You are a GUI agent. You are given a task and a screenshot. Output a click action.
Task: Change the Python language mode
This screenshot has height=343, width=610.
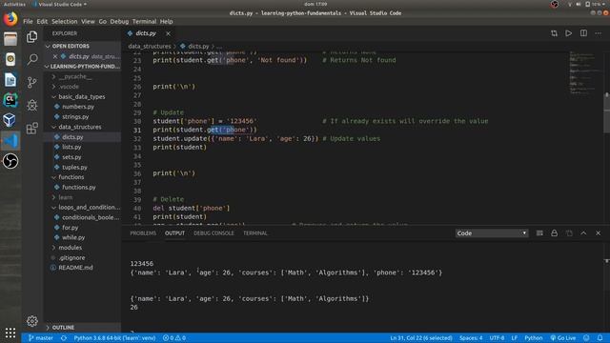click(x=534, y=338)
